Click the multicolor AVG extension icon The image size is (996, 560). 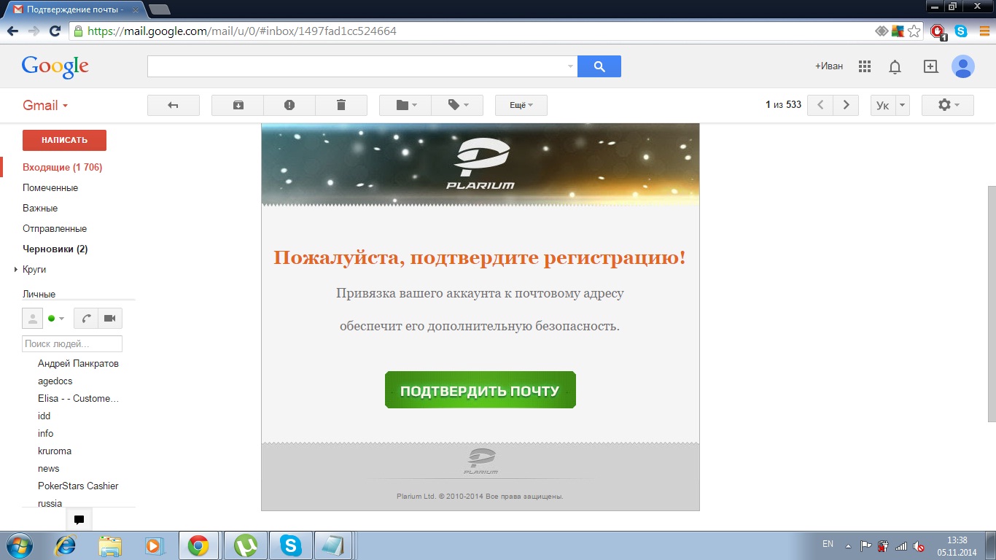click(x=898, y=31)
